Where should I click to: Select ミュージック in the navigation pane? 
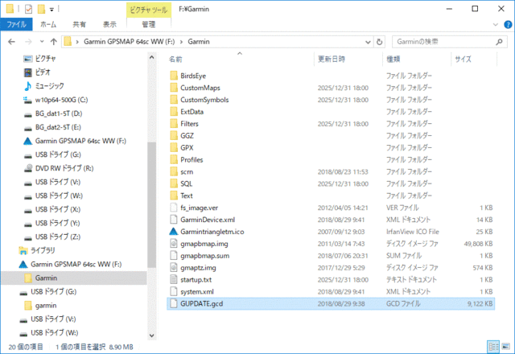(49, 86)
